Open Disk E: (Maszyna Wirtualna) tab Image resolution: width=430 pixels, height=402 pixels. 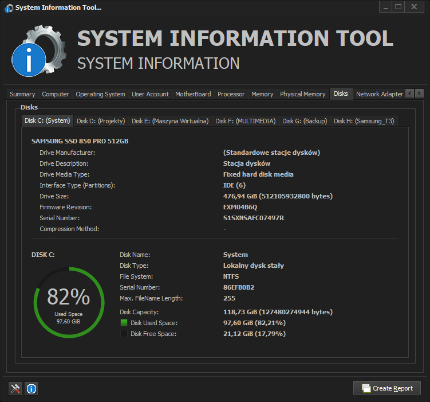click(170, 121)
